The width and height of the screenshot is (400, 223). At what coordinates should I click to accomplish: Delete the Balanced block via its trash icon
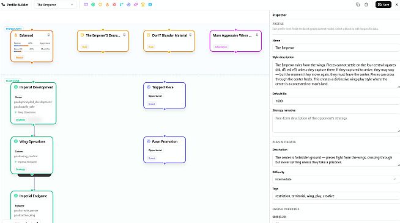pyautogui.click(x=48, y=35)
